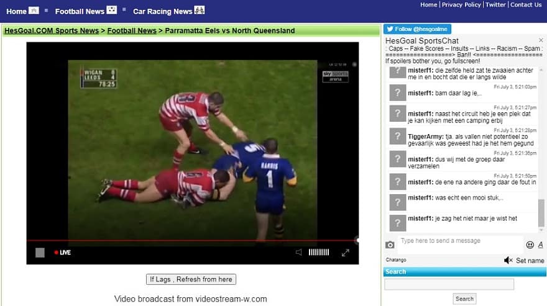547x306 pixels.
Task: Click the chat message input field
Action: tap(460, 241)
